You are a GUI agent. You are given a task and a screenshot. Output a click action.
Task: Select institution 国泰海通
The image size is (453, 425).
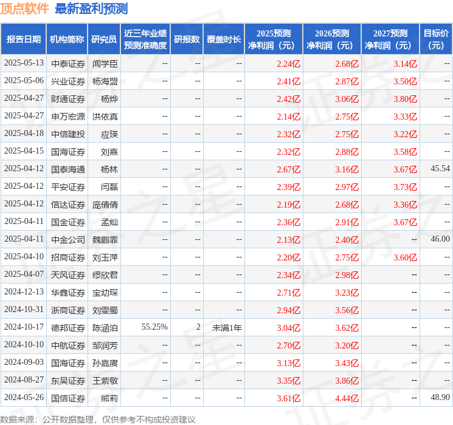click(68, 169)
